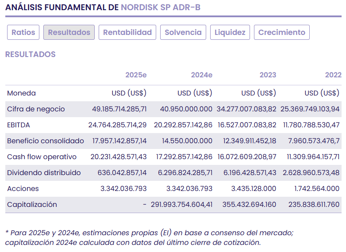
Task: Select EBITDA value 20.292.857.142,86
Action: point(183,125)
